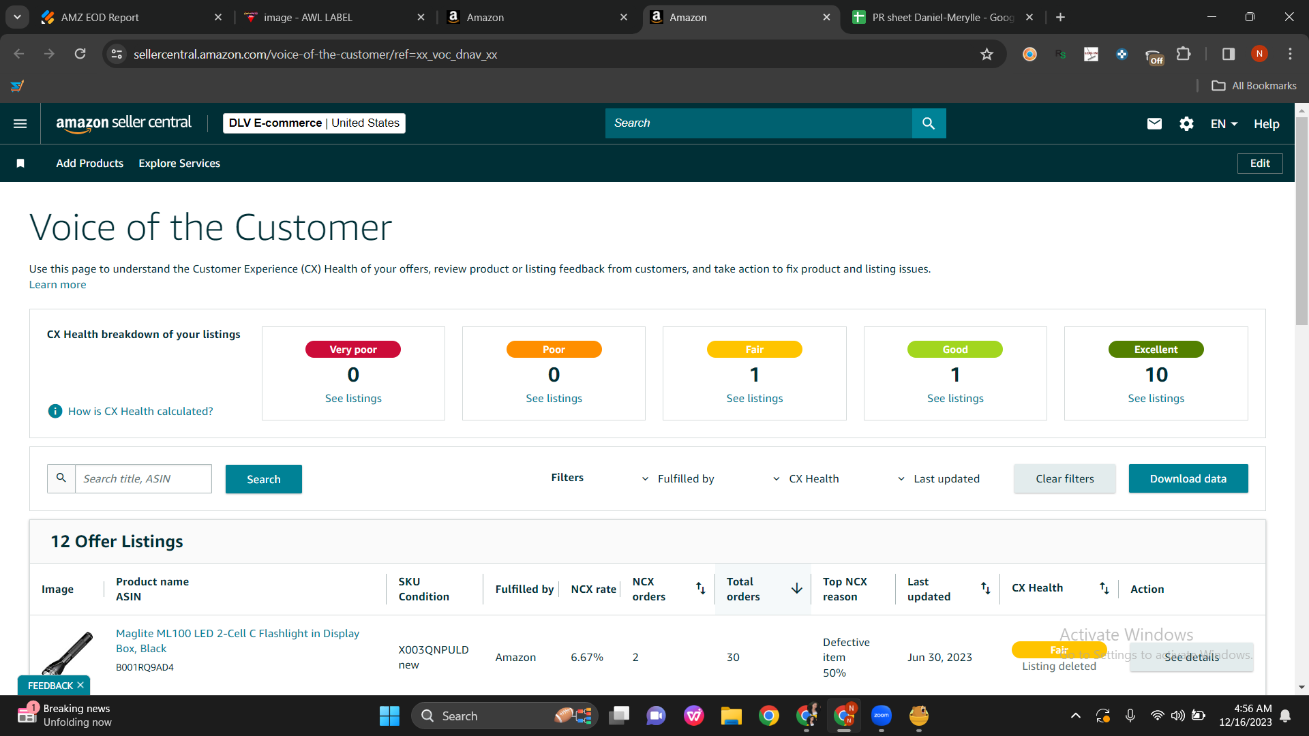The image size is (1309, 736).
Task: Open the Windows notification bell
Action: click(1285, 716)
